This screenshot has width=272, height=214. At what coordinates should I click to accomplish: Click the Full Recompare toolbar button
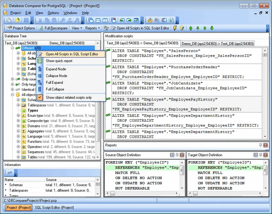pos(53,28)
